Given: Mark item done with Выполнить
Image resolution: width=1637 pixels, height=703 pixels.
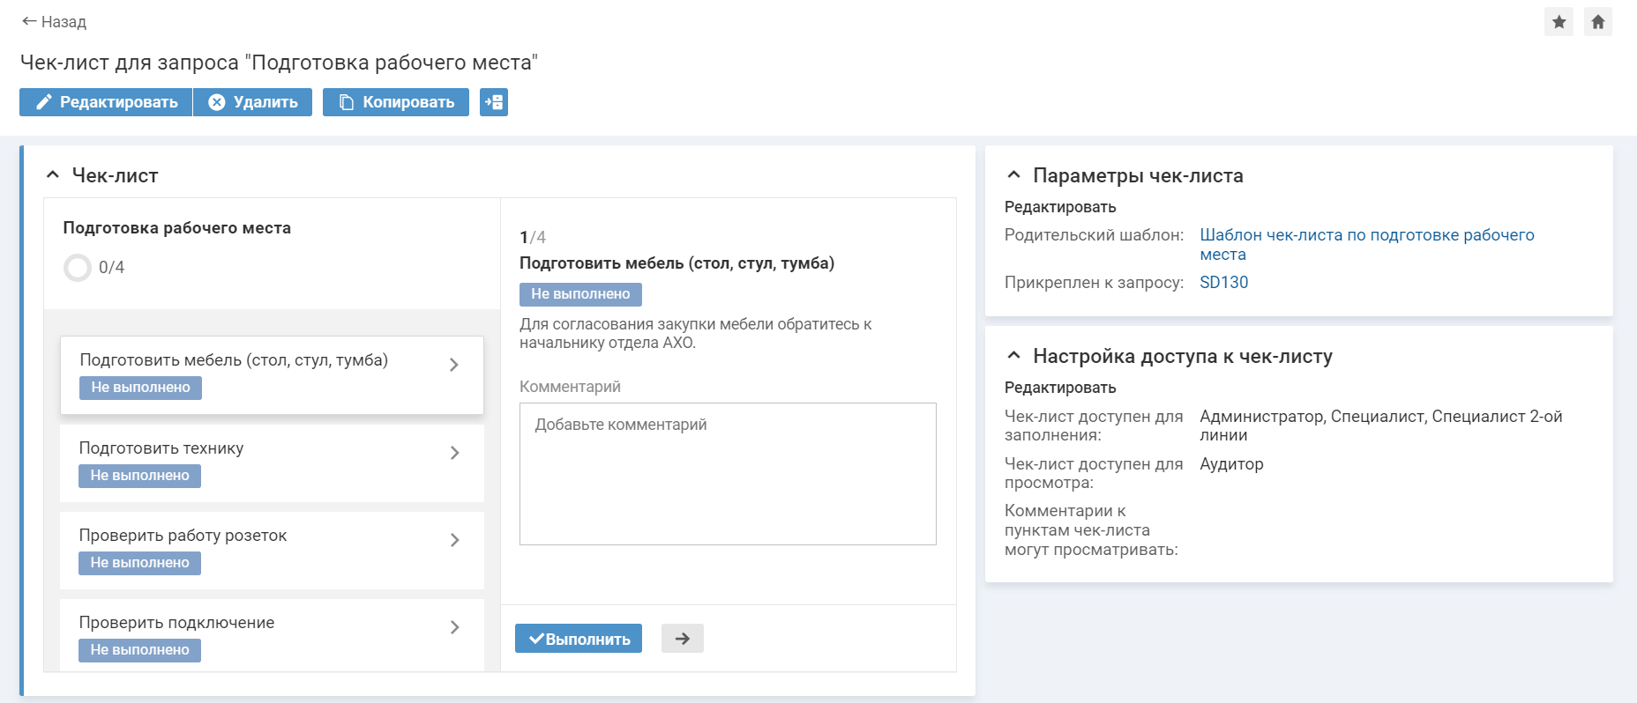Looking at the screenshot, I should pos(579,639).
